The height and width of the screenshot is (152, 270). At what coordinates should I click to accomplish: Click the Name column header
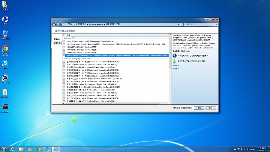pos(117,35)
